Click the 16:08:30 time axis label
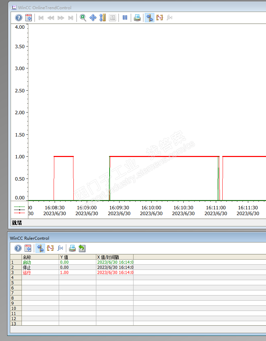266x341 pixels. point(55,208)
